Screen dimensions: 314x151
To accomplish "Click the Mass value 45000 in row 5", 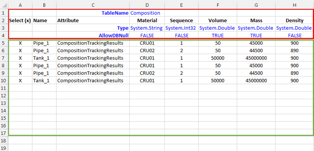I will [256, 43].
